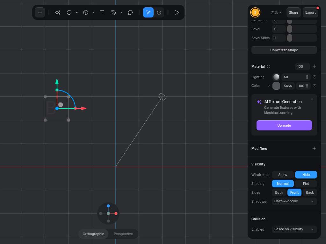
Task: Click gray left dot on gizmo
Action: point(101,213)
